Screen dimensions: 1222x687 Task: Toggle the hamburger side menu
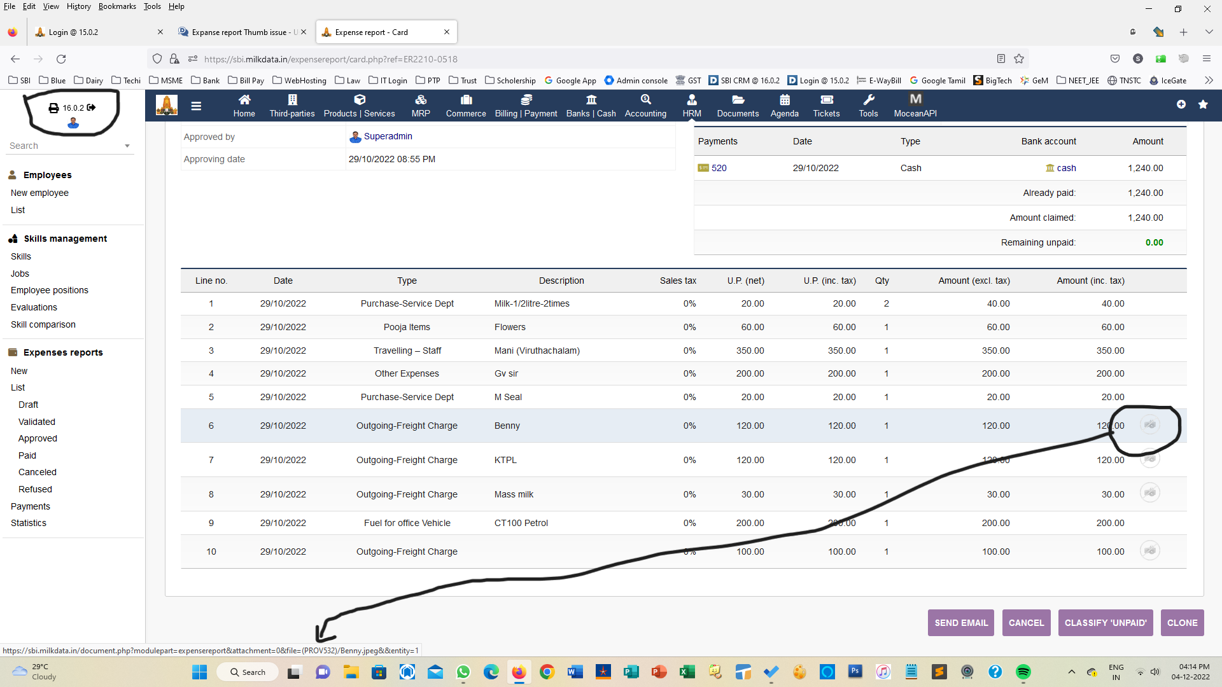pos(196,106)
